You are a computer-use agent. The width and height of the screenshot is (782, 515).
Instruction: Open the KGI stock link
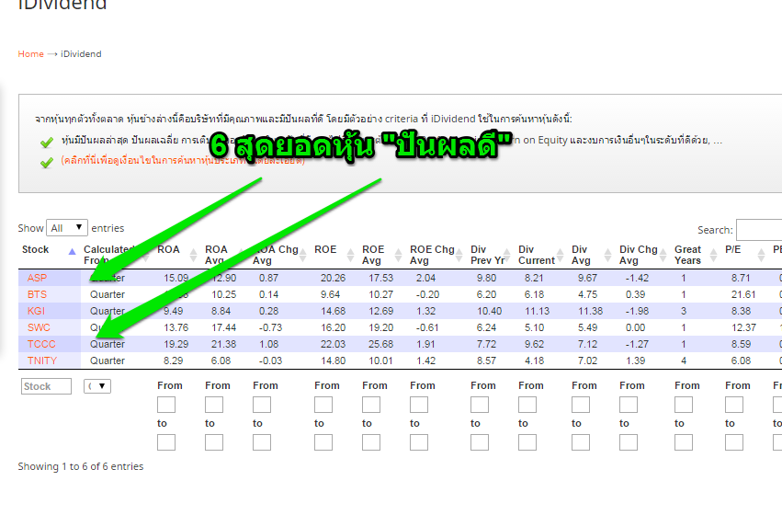click(36, 311)
